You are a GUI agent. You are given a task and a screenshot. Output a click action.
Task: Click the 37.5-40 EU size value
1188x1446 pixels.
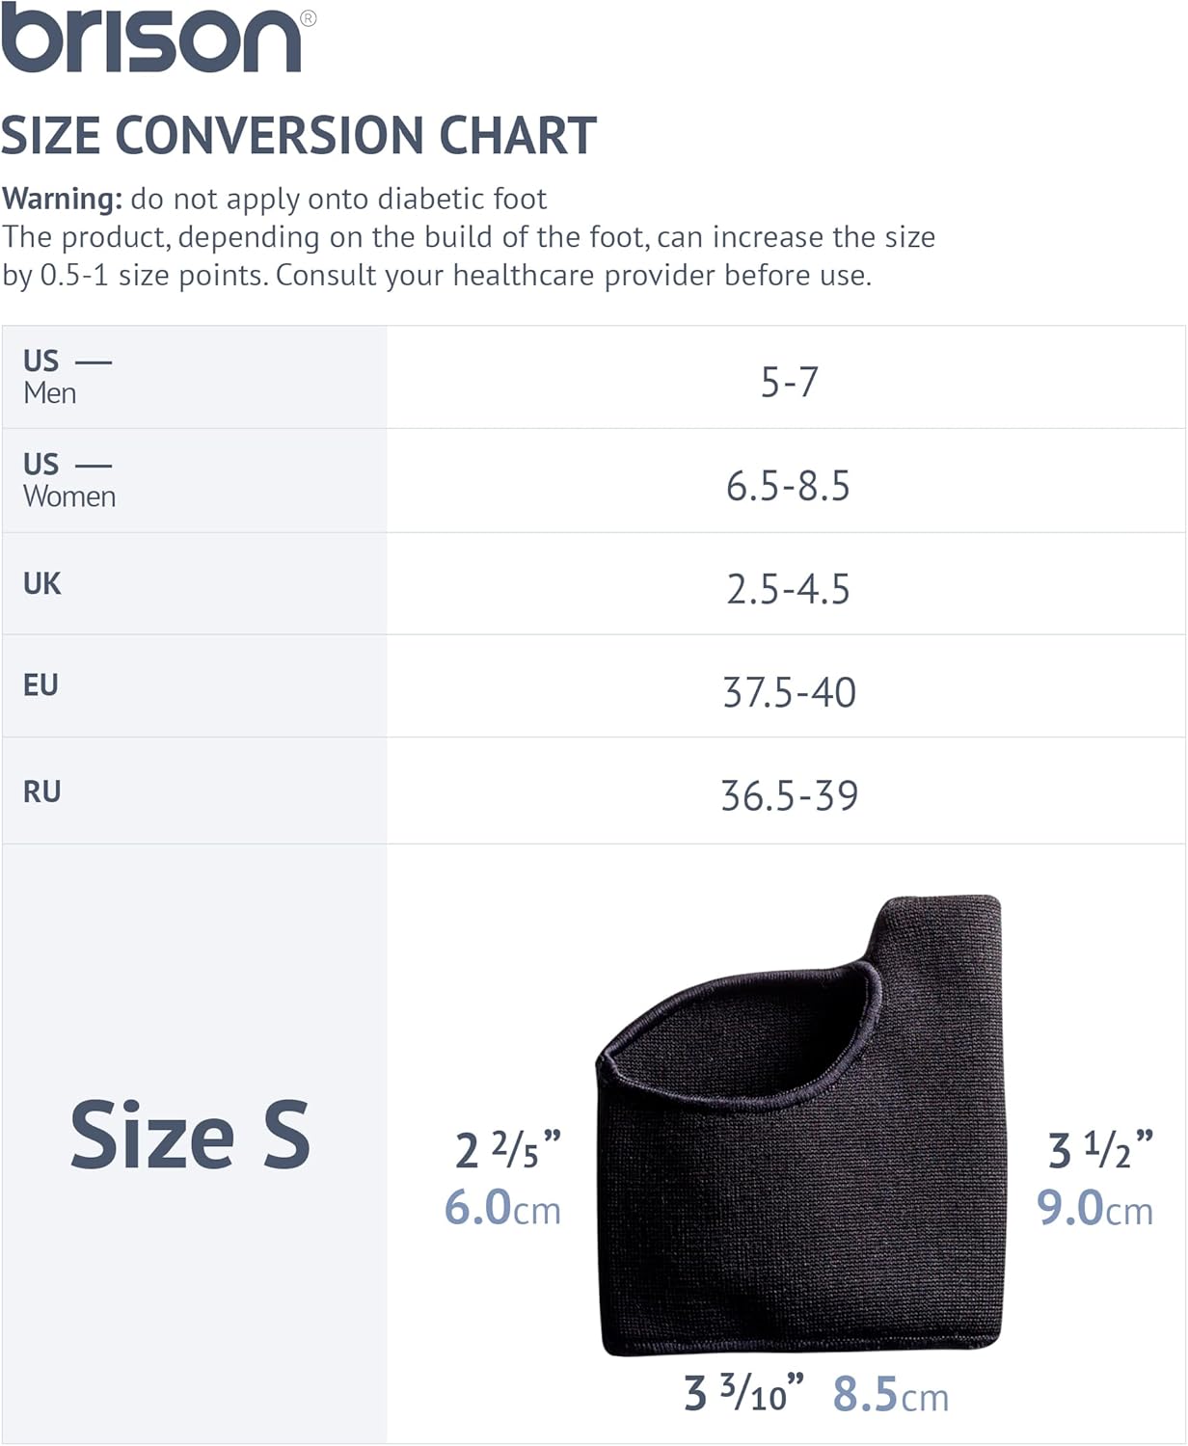789,692
